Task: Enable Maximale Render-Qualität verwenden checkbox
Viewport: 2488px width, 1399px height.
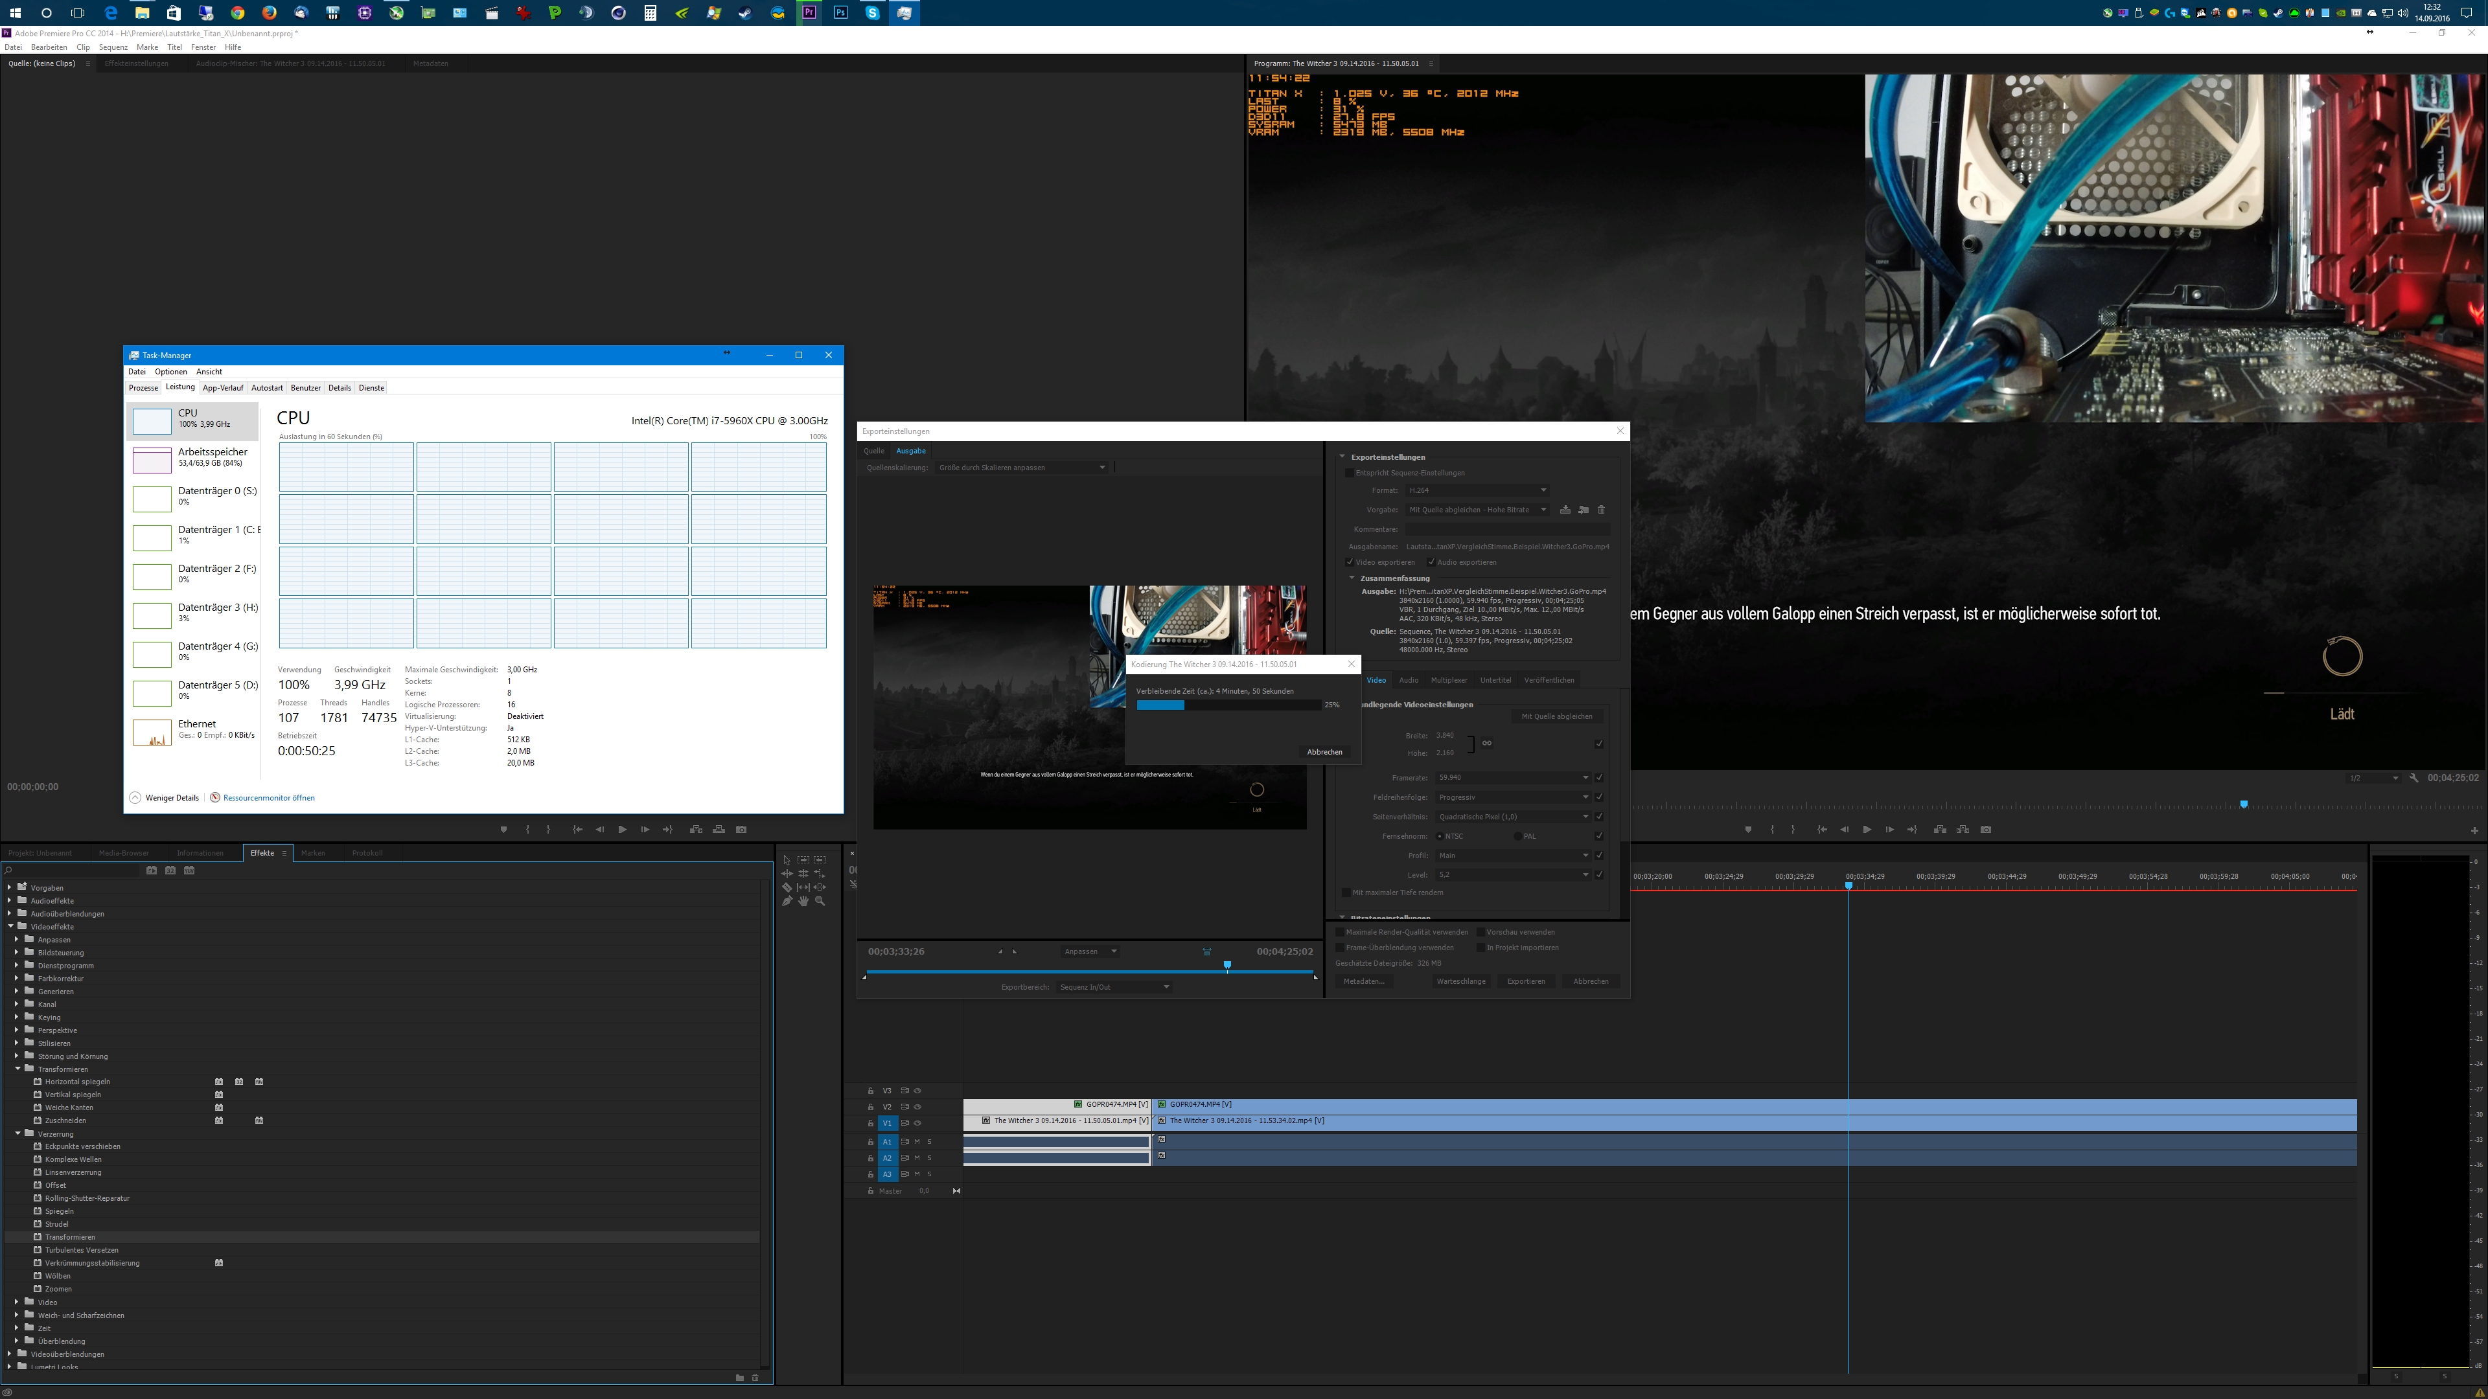Action: pos(1340,933)
